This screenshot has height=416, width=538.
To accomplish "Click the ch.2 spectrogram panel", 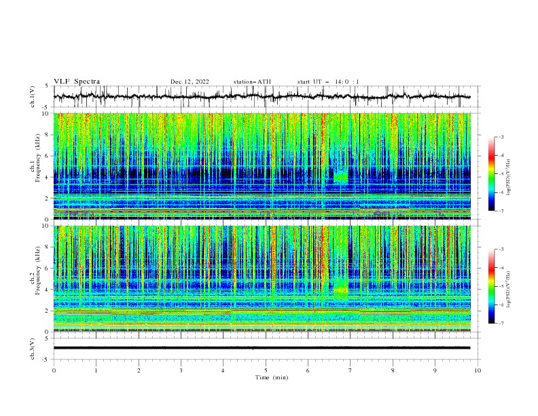I will click(262, 279).
